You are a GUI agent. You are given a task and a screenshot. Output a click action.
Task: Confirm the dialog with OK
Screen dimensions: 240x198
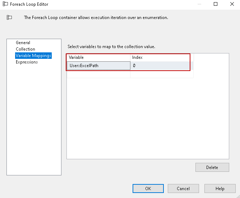pos(148,189)
